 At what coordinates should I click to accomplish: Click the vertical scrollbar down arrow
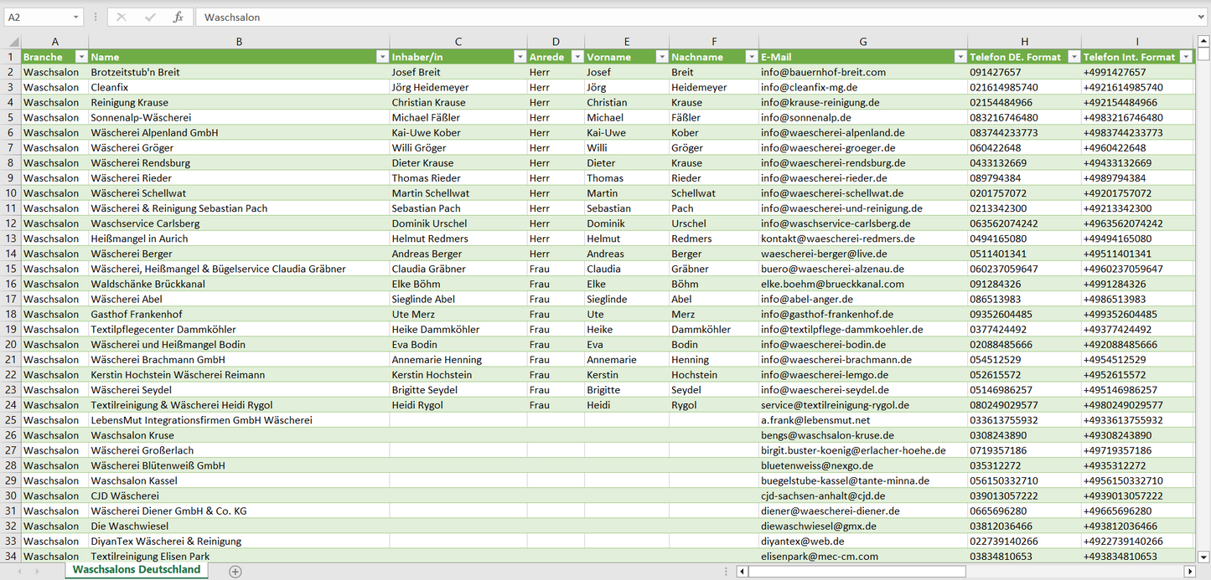(1203, 556)
